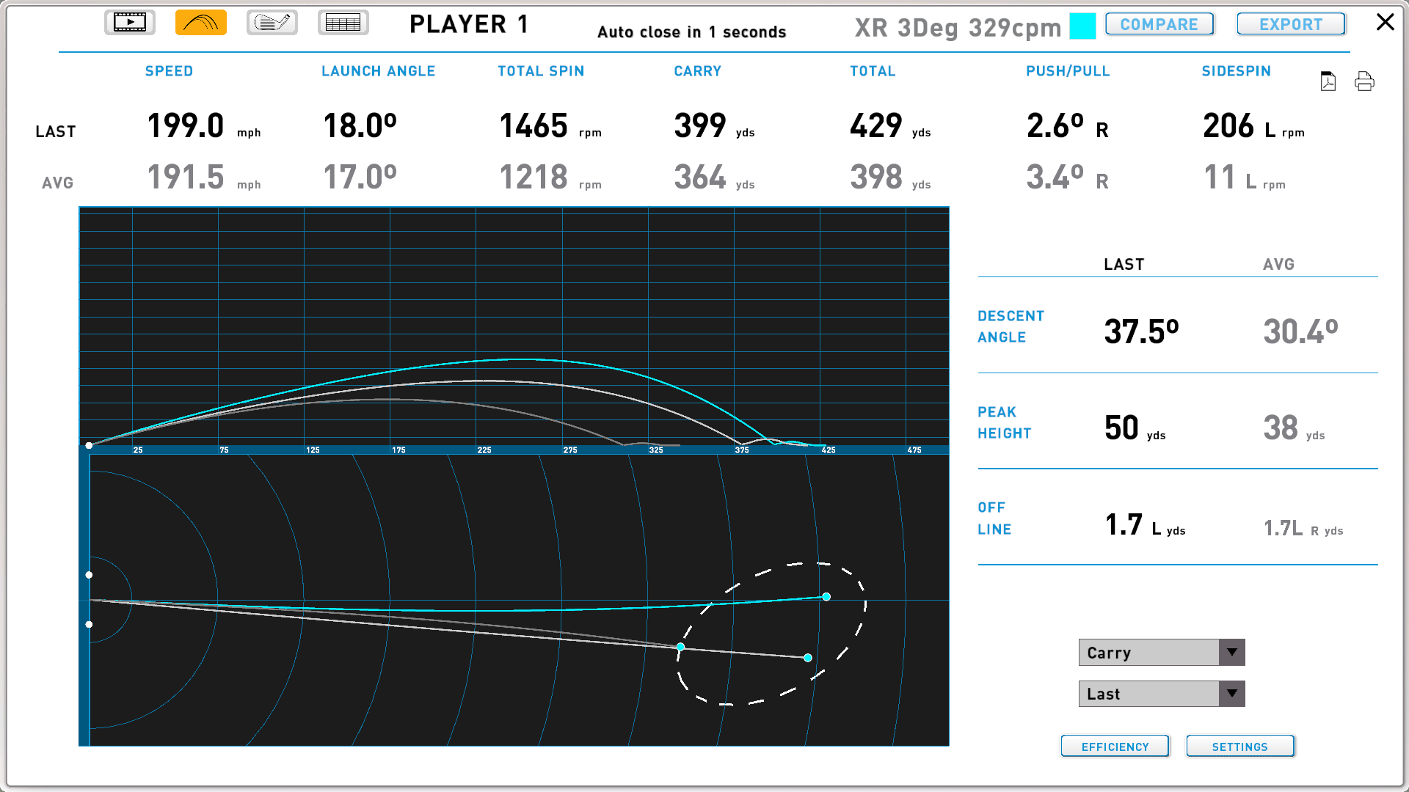Open the Carry metric dropdown
Image resolution: width=1409 pixels, height=792 pixels.
pyautogui.click(x=1232, y=653)
